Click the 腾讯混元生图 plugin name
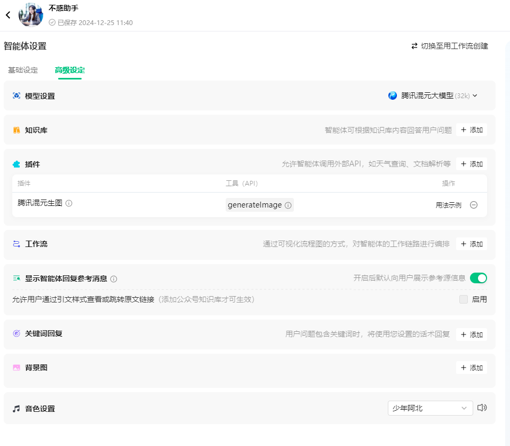The width and height of the screenshot is (510, 446). tap(39, 203)
